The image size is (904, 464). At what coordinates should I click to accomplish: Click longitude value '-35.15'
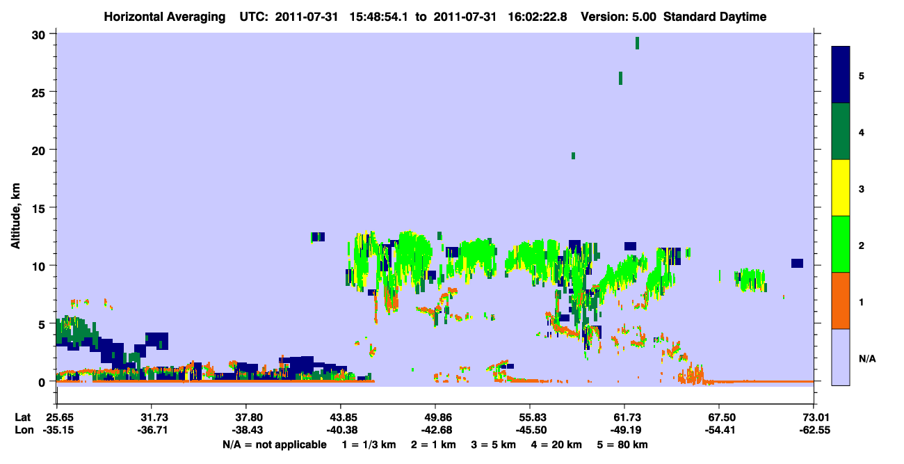(57, 430)
